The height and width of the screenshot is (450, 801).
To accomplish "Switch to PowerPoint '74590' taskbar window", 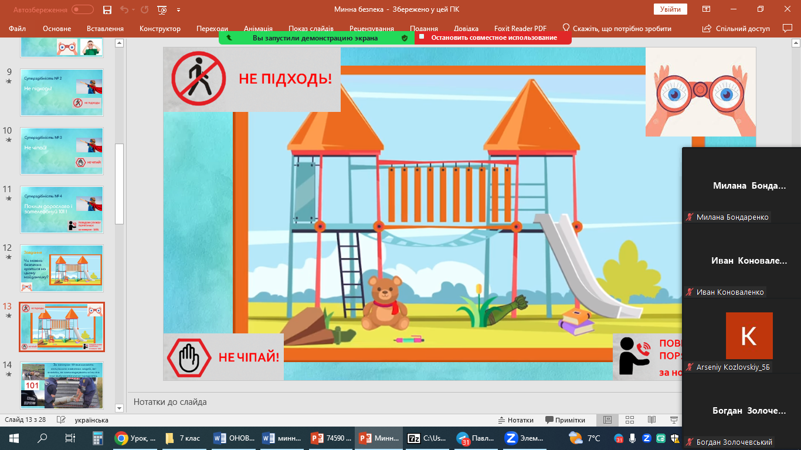I will point(331,438).
